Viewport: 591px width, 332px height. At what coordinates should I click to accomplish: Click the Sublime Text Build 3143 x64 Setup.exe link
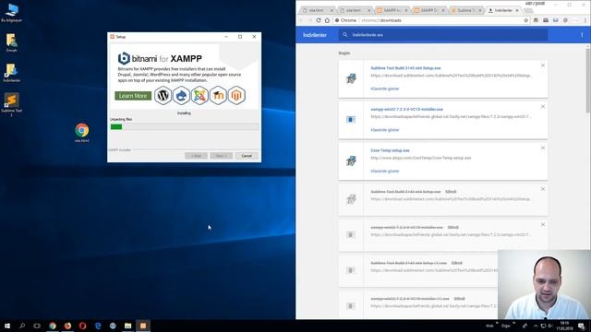point(405,68)
